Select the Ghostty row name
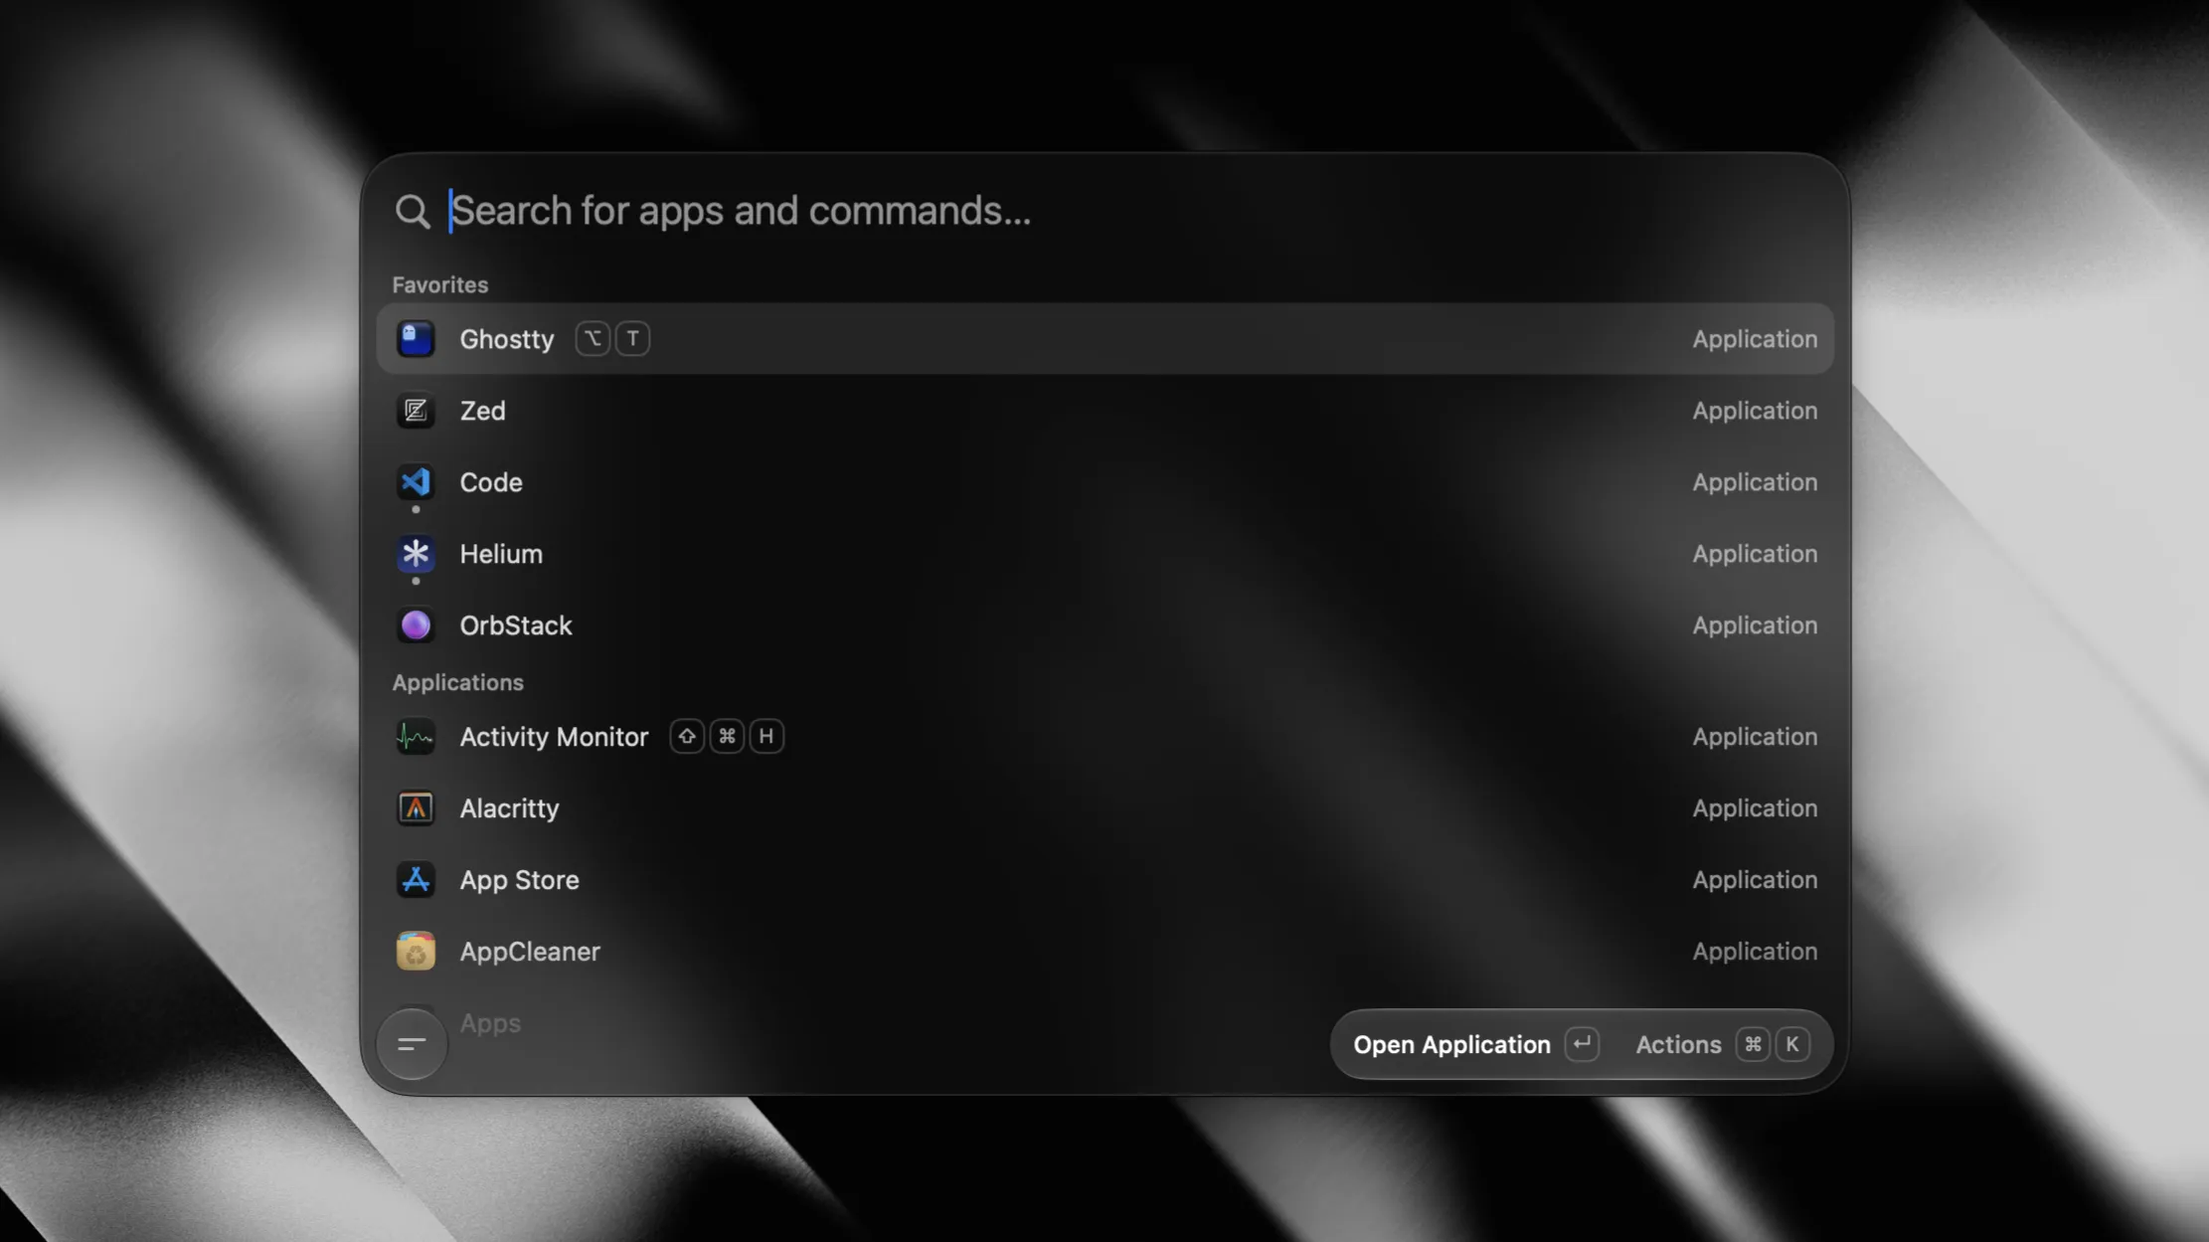Viewport: 2209px width, 1242px height. (x=507, y=339)
